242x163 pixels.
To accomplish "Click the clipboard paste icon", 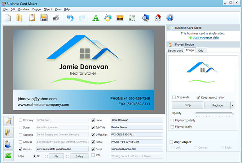I will point(32,18).
